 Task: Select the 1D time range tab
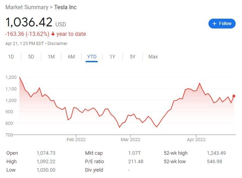coord(11,57)
